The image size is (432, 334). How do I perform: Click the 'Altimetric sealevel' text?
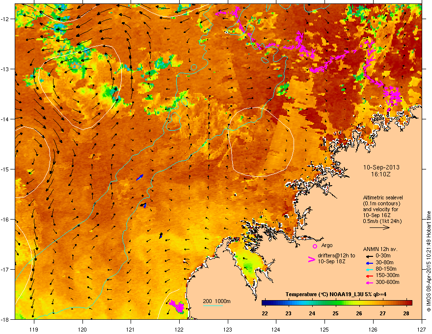pos(383,197)
